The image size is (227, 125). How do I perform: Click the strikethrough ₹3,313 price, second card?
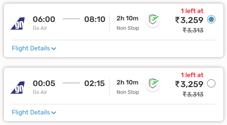(193, 94)
